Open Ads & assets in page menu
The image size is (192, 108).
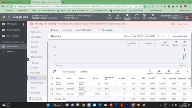click(x=35, y=32)
